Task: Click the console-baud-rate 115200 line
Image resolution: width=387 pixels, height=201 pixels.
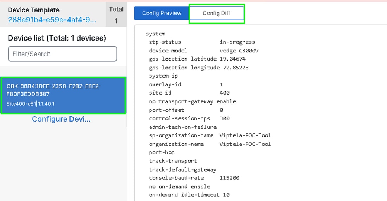Action: click(x=194, y=178)
